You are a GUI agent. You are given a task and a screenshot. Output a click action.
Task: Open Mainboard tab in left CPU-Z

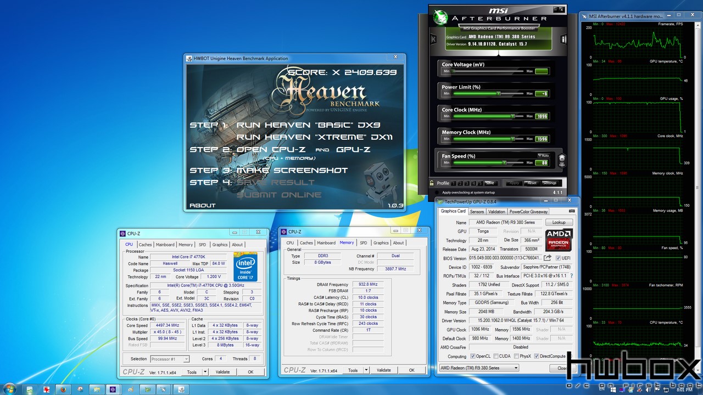click(x=165, y=245)
